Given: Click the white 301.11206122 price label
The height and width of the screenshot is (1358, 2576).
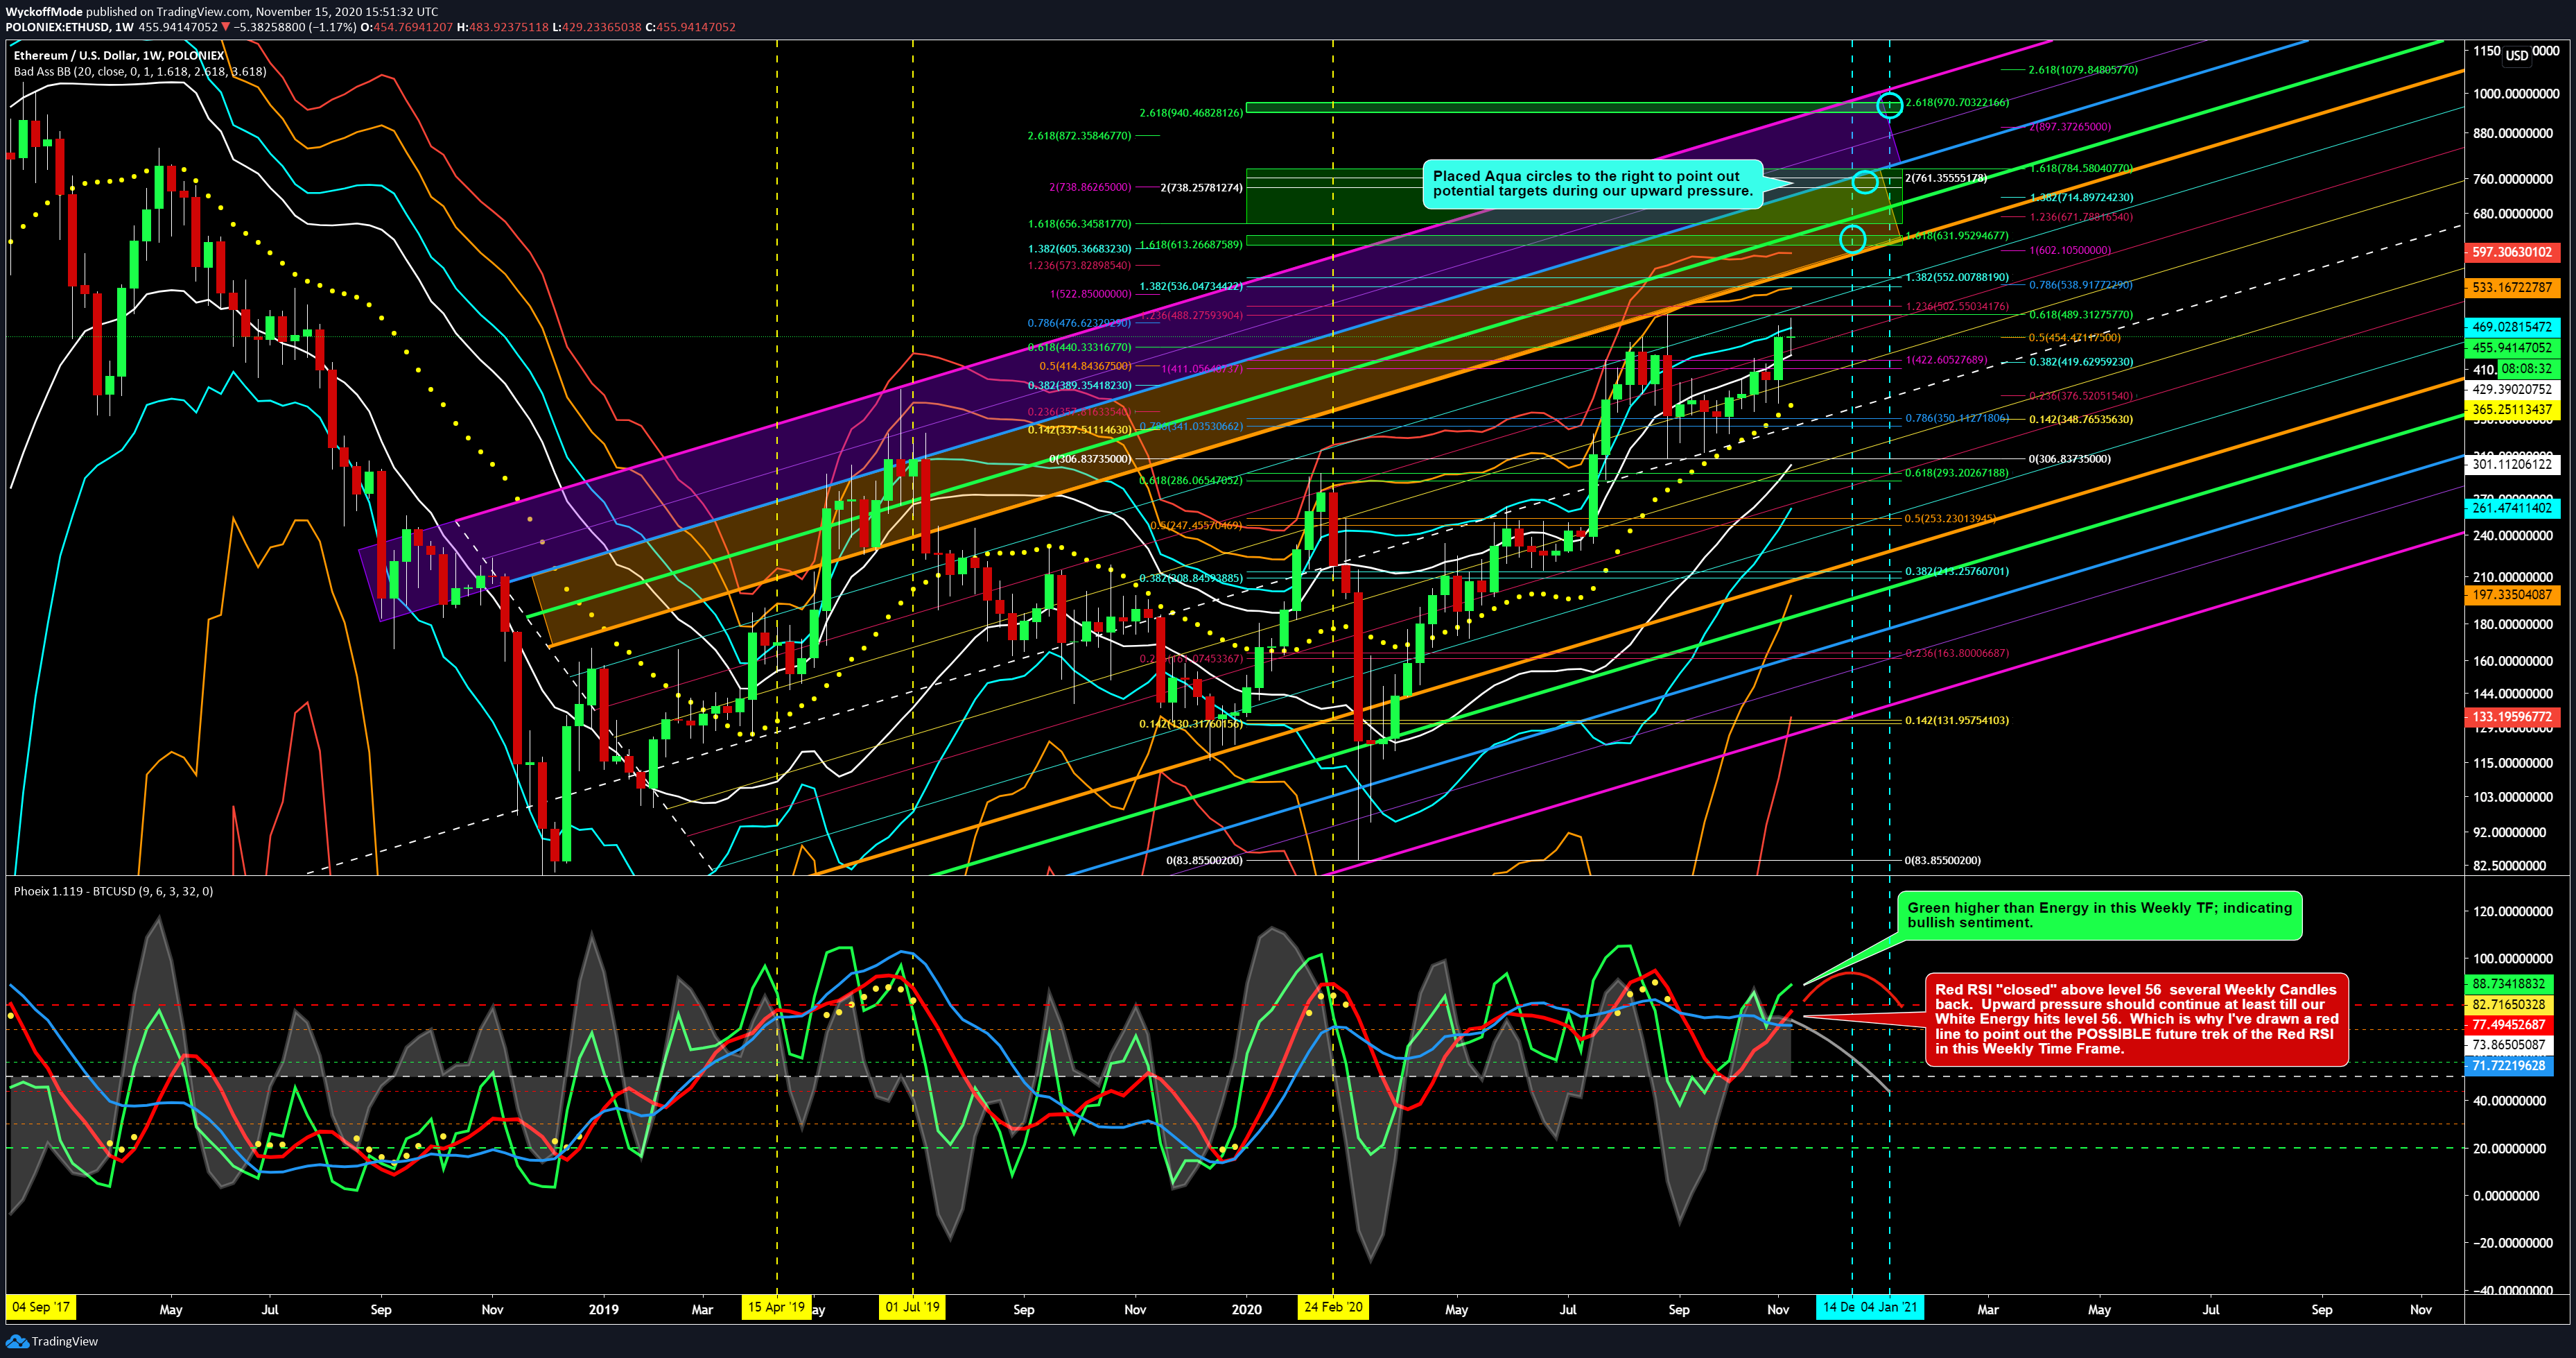Looking at the screenshot, I should pos(2512,465).
